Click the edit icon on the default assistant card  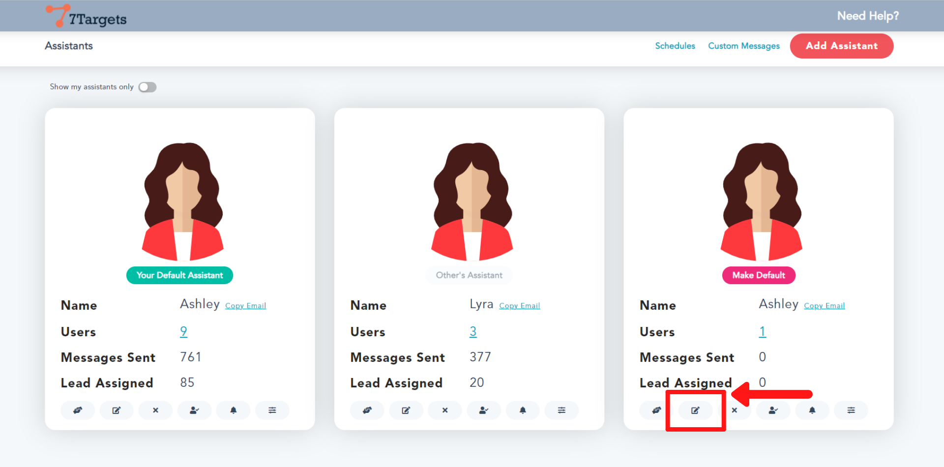(x=117, y=410)
